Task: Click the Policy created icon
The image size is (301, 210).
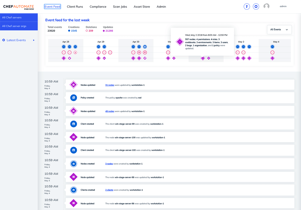Action: click(x=73, y=98)
